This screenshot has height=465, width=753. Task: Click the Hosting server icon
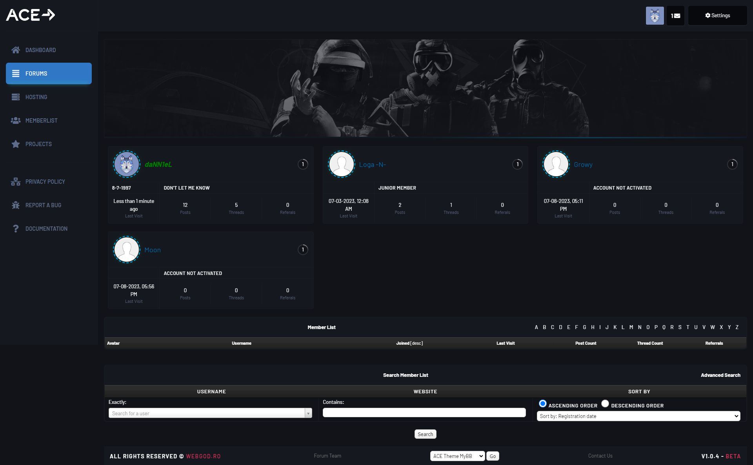[16, 97]
